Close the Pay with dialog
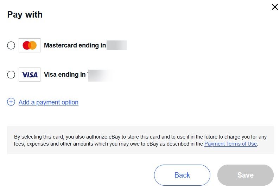 pyautogui.click(x=275, y=7)
